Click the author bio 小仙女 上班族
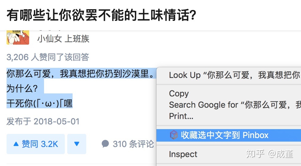The width and height of the screenshot is (301, 166). tap(63, 39)
